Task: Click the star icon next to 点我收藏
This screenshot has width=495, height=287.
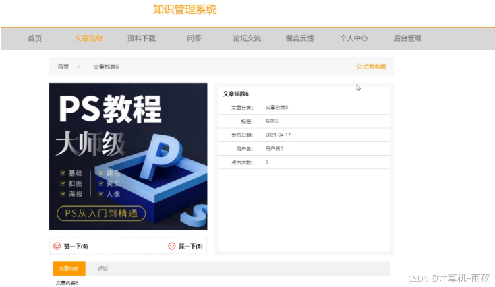Action: (359, 66)
